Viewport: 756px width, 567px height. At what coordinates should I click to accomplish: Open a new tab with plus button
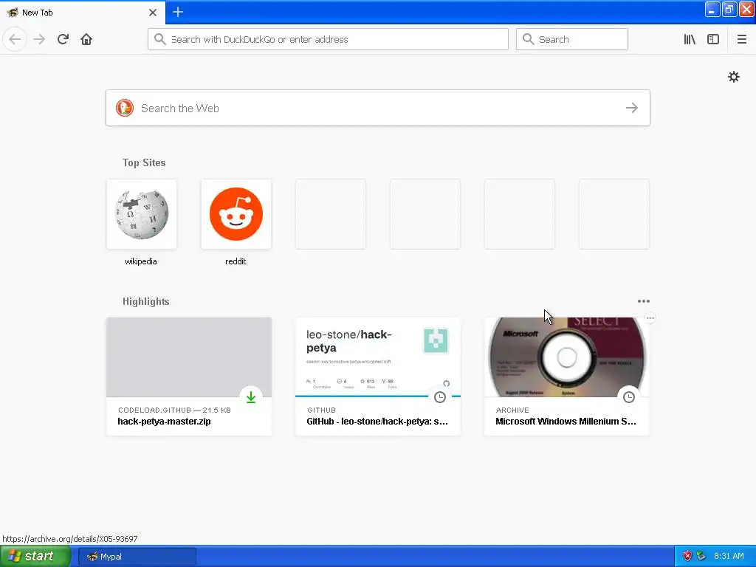point(178,12)
